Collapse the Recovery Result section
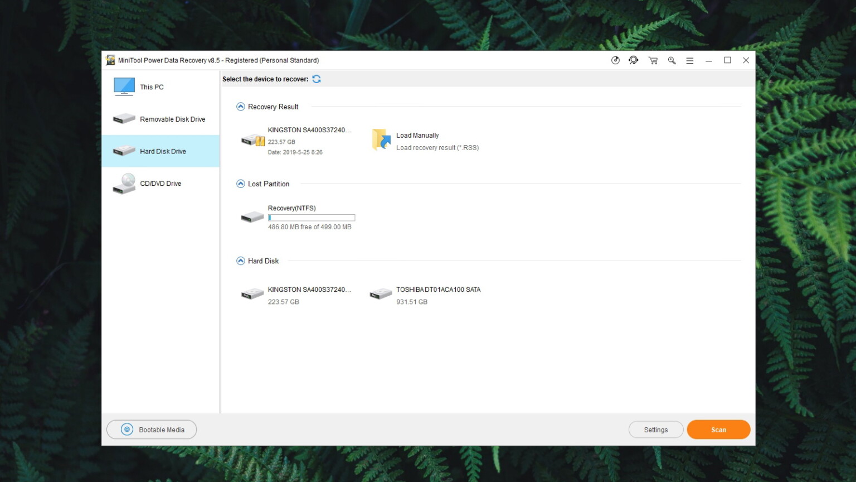This screenshot has width=856, height=482. [x=241, y=107]
